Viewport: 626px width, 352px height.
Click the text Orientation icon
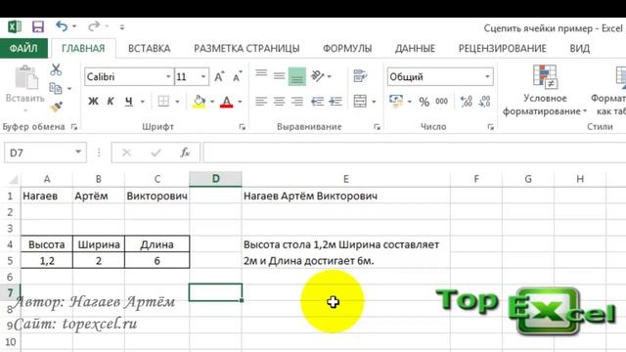click(x=318, y=76)
